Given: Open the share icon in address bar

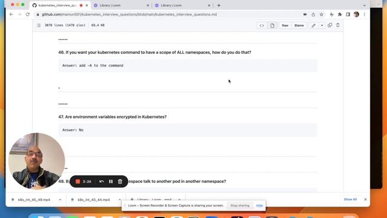Looking at the screenshot, I should coord(313,15).
